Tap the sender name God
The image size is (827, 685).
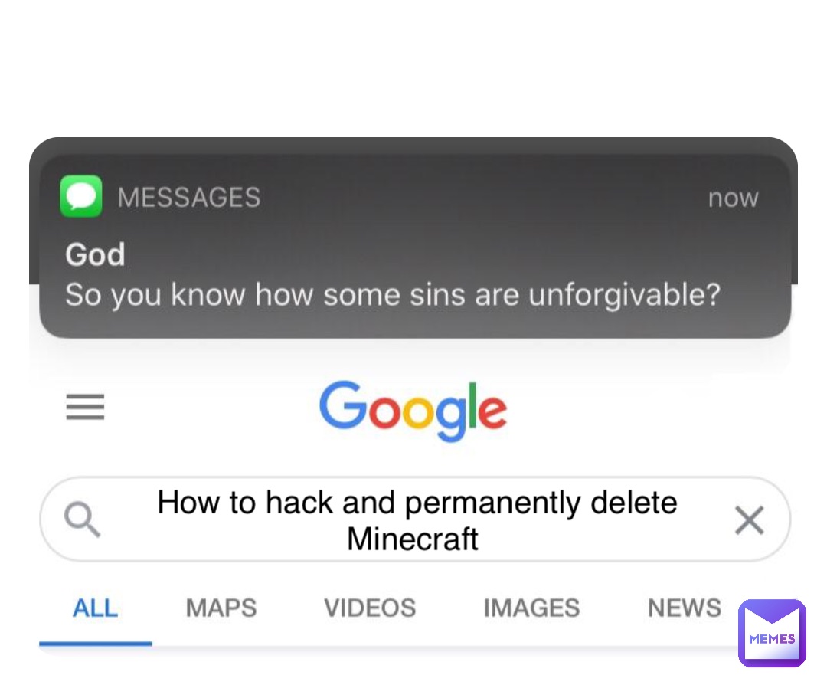95,254
